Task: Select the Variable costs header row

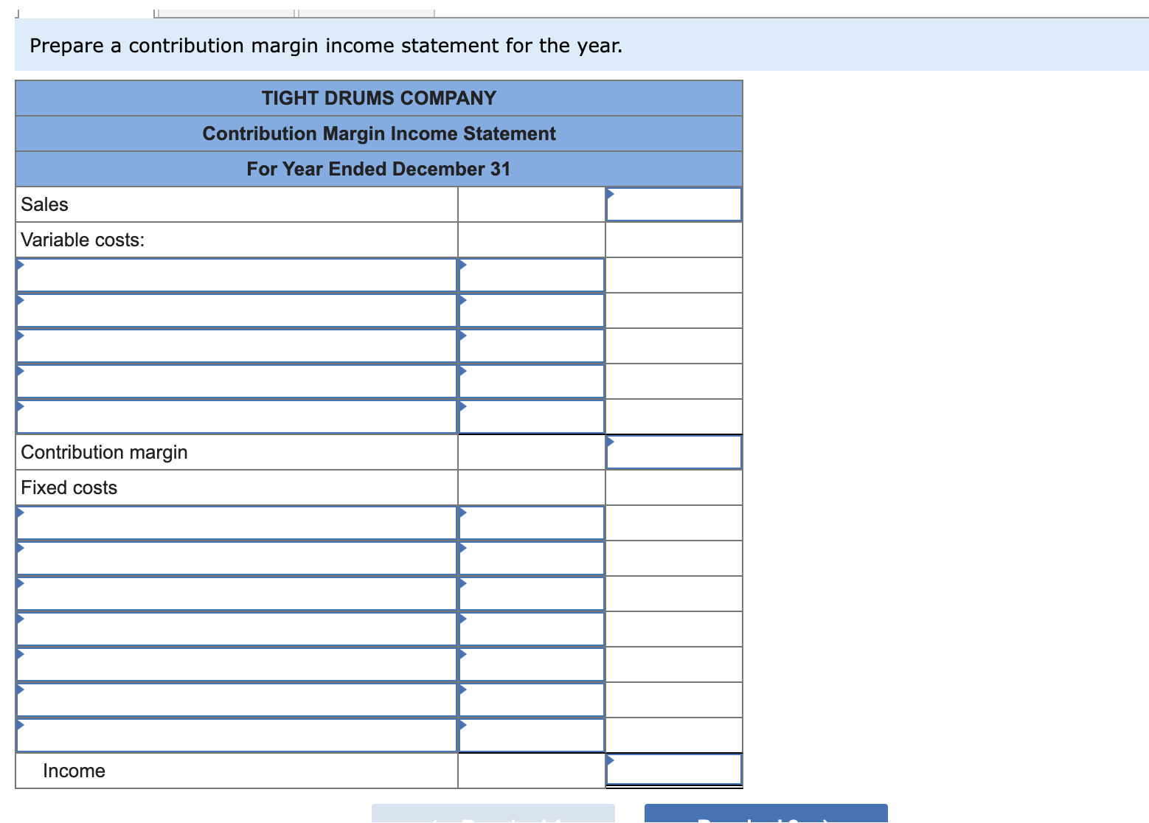Action: tap(236, 239)
